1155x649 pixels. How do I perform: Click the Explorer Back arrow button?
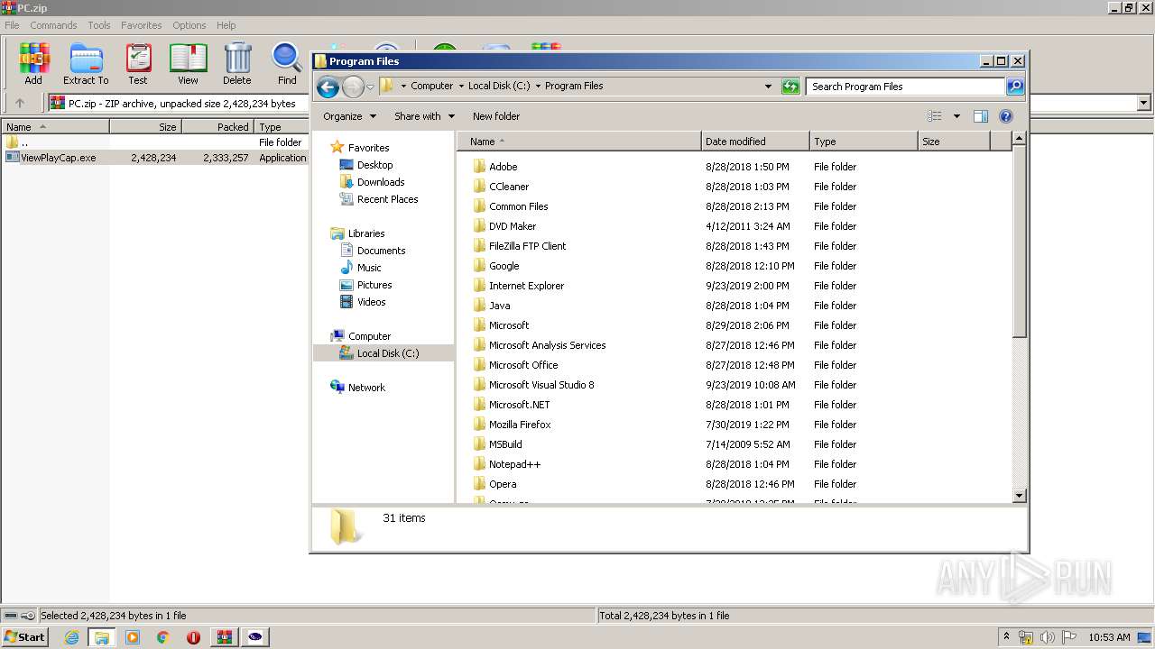328,87
